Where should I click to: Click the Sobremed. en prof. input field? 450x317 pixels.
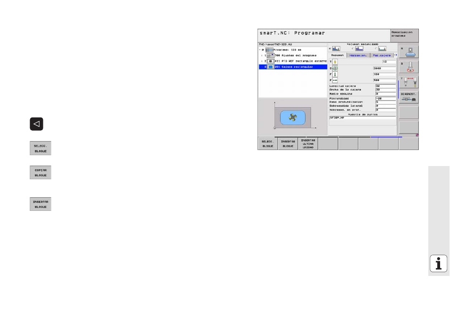386,110
